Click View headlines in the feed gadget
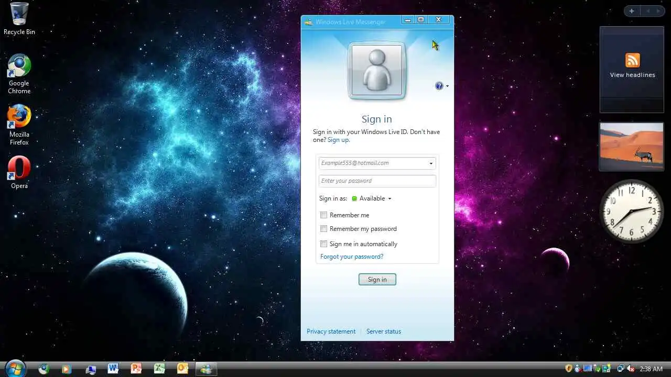The height and width of the screenshot is (377, 671). coord(632,75)
